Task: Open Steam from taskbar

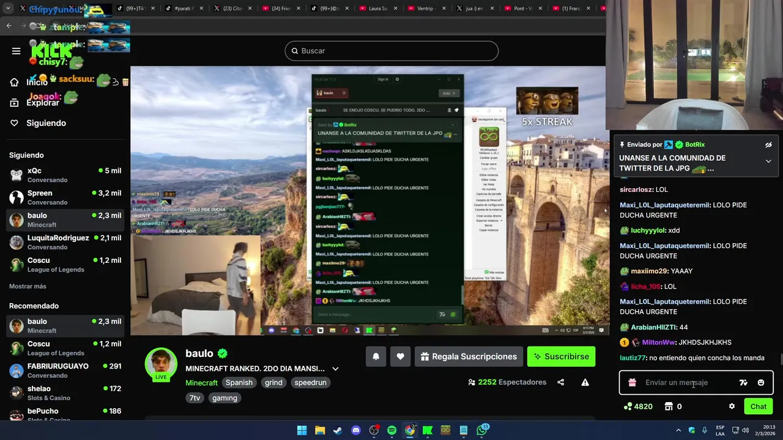Action: pyautogui.click(x=338, y=430)
